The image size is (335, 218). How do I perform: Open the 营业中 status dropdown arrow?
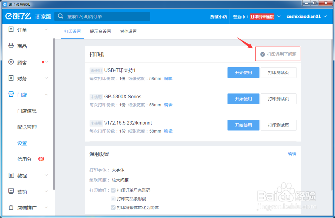click(x=279, y=16)
